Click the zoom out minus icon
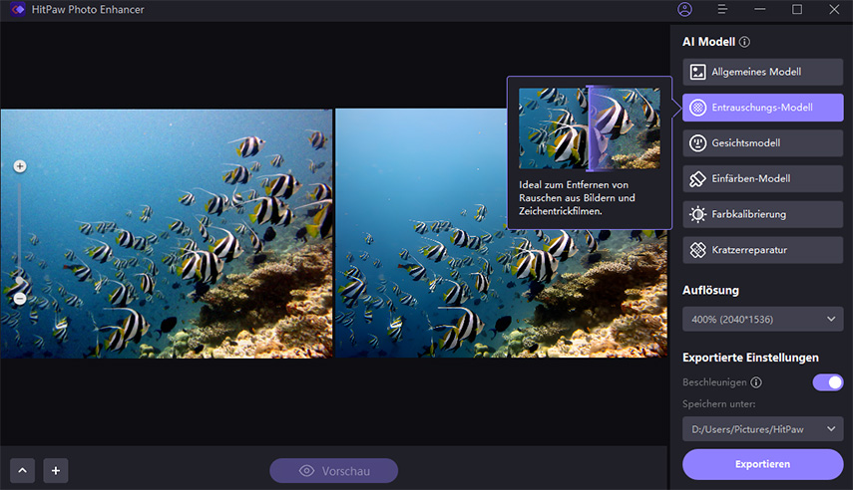This screenshot has height=490, width=853. 20,298
